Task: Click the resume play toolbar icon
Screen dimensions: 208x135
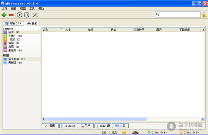Action: tap(19, 15)
